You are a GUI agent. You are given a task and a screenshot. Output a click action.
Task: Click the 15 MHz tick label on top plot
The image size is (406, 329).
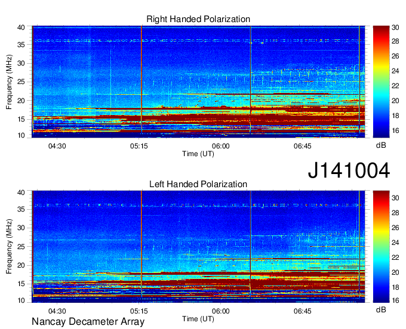(x=21, y=119)
